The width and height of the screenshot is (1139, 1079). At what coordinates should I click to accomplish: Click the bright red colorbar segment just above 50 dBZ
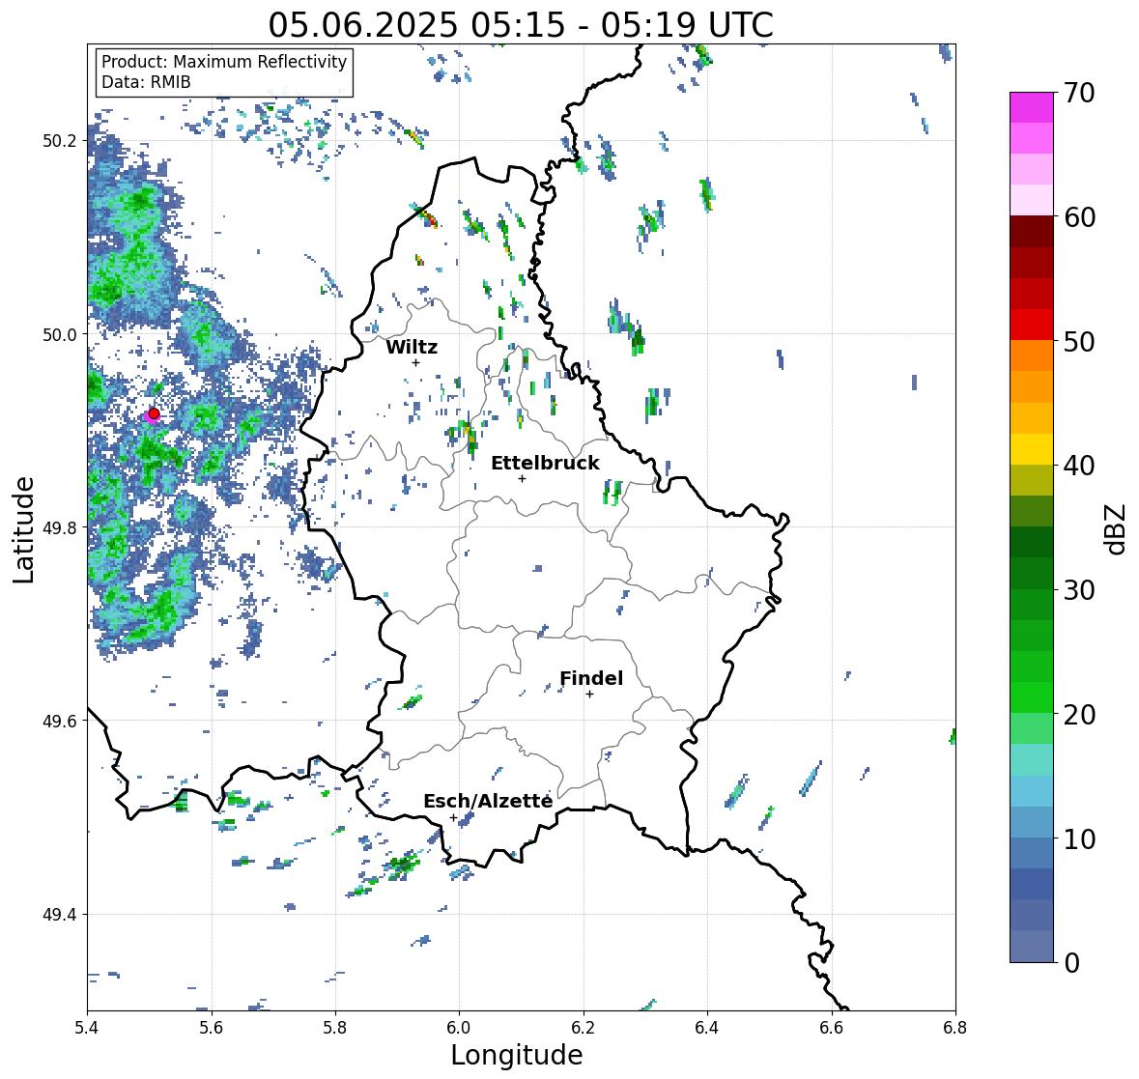point(1032,325)
